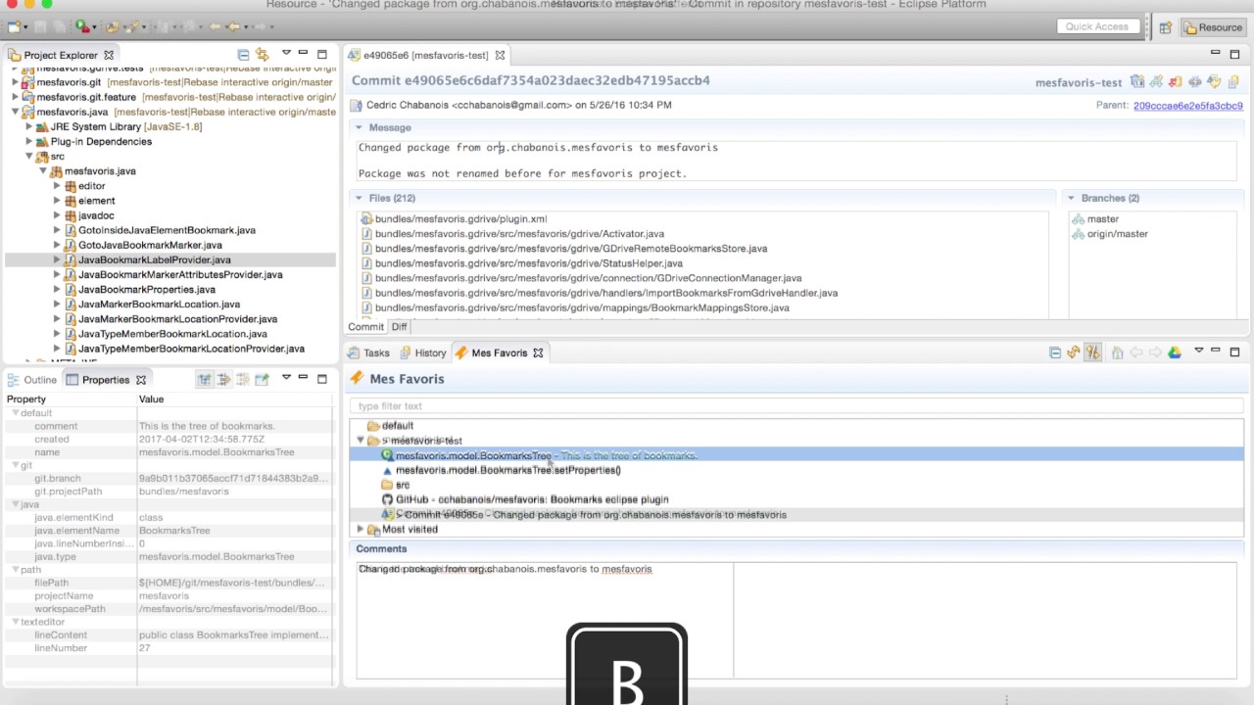Open parent commit link 209cccae6e2e5fa3cbc9
Screen dimensions: 1254x705
[1187, 105]
